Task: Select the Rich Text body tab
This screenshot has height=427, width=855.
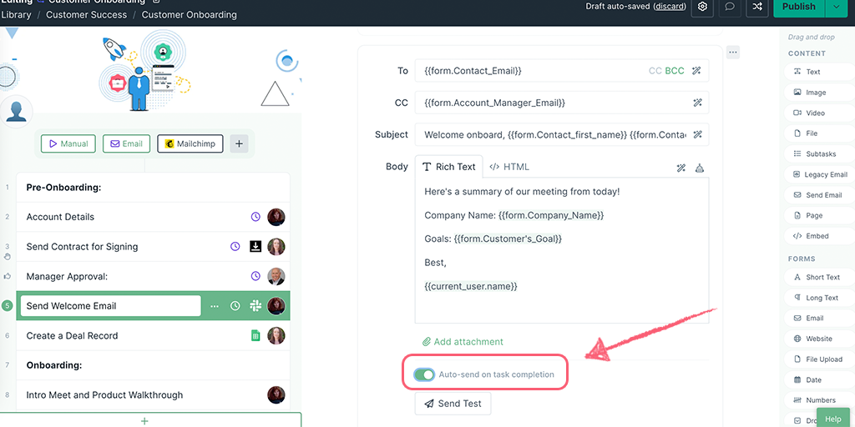Action: click(x=448, y=167)
